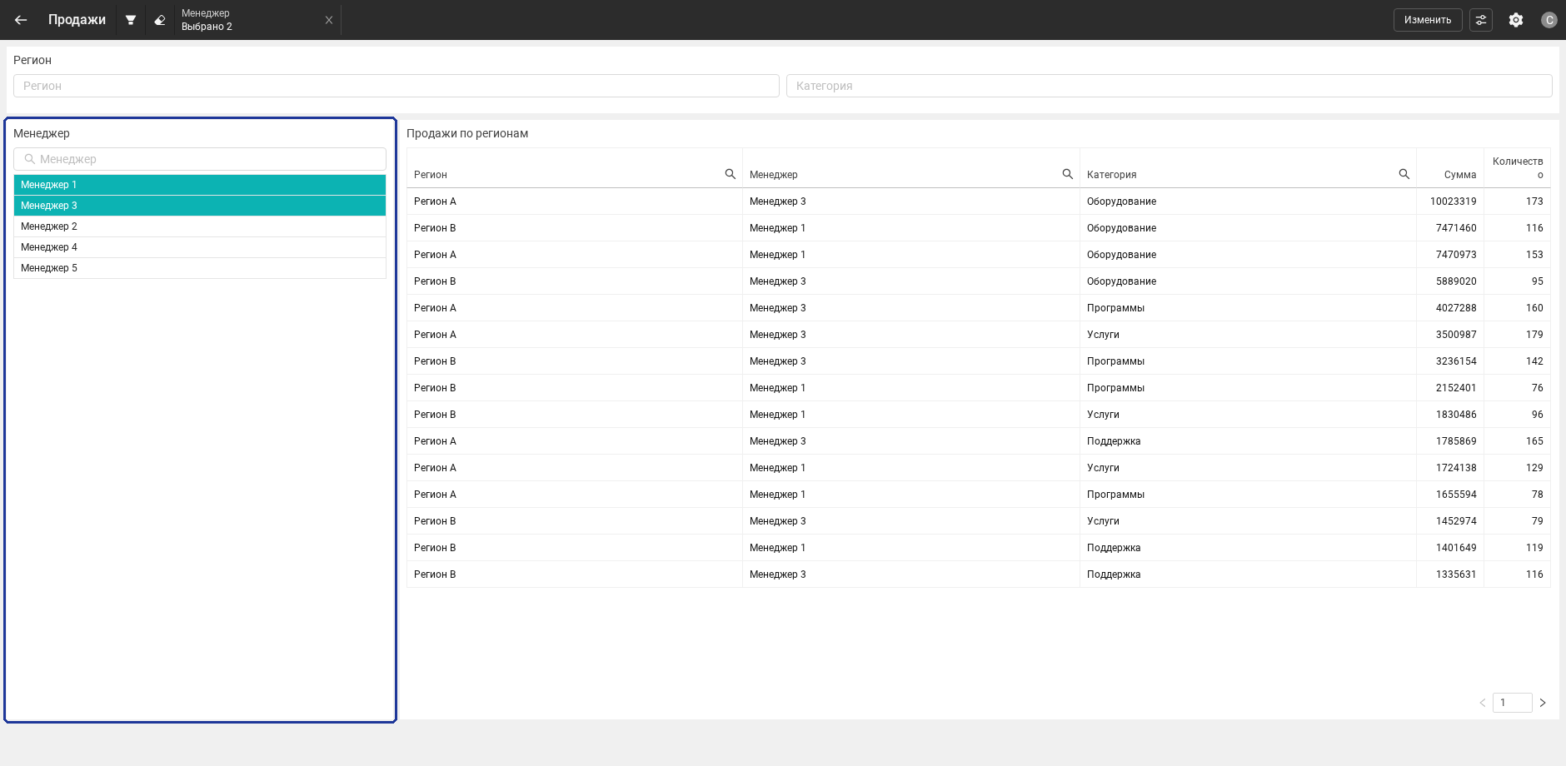Click the Продажи page title

point(77,20)
